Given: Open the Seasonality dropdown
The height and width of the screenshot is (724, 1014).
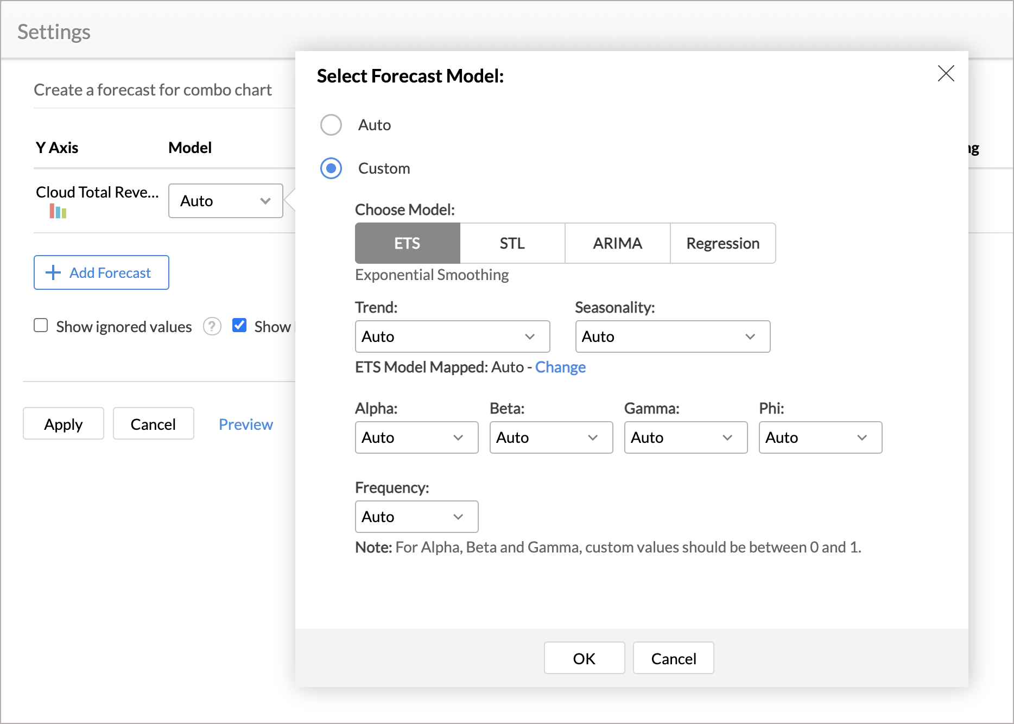Looking at the screenshot, I should [672, 336].
